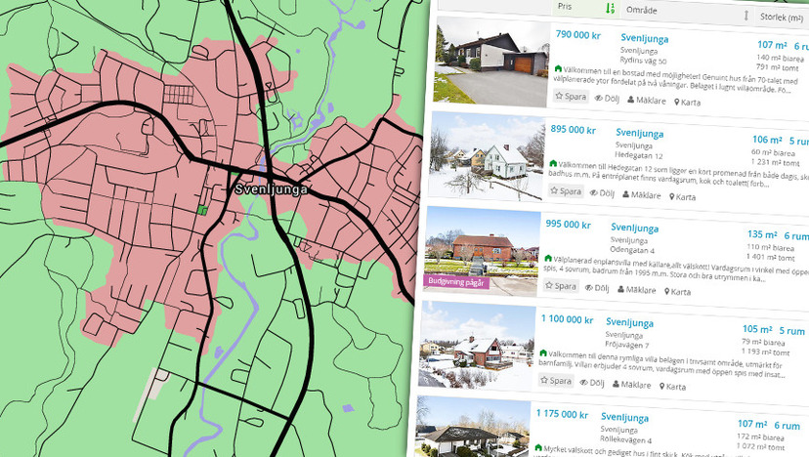Click the 135 m² size of Odengatan listing
Viewport: 809px width, 457px height.
pyautogui.click(x=762, y=234)
